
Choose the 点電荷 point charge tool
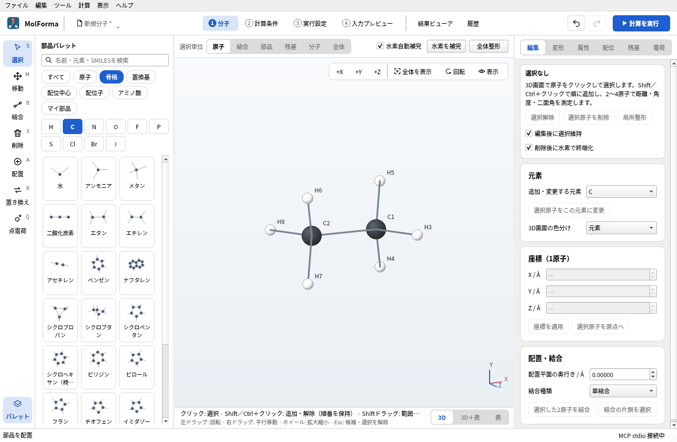coord(18,224)
